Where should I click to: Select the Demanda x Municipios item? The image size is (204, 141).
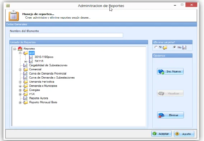point(43,86)
